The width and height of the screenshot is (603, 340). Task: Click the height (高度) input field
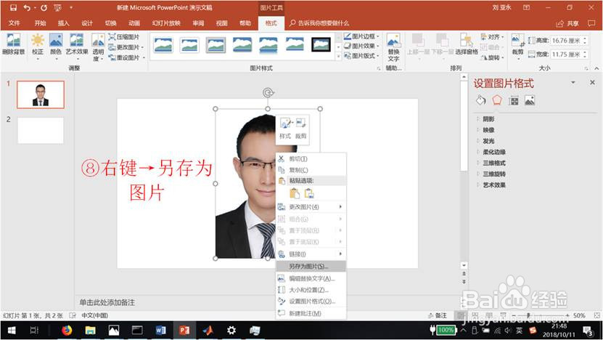click(565, 41)
